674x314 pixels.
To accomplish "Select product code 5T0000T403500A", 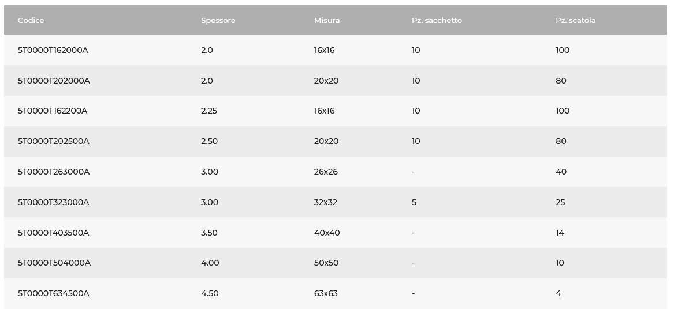I will (53, 233).
